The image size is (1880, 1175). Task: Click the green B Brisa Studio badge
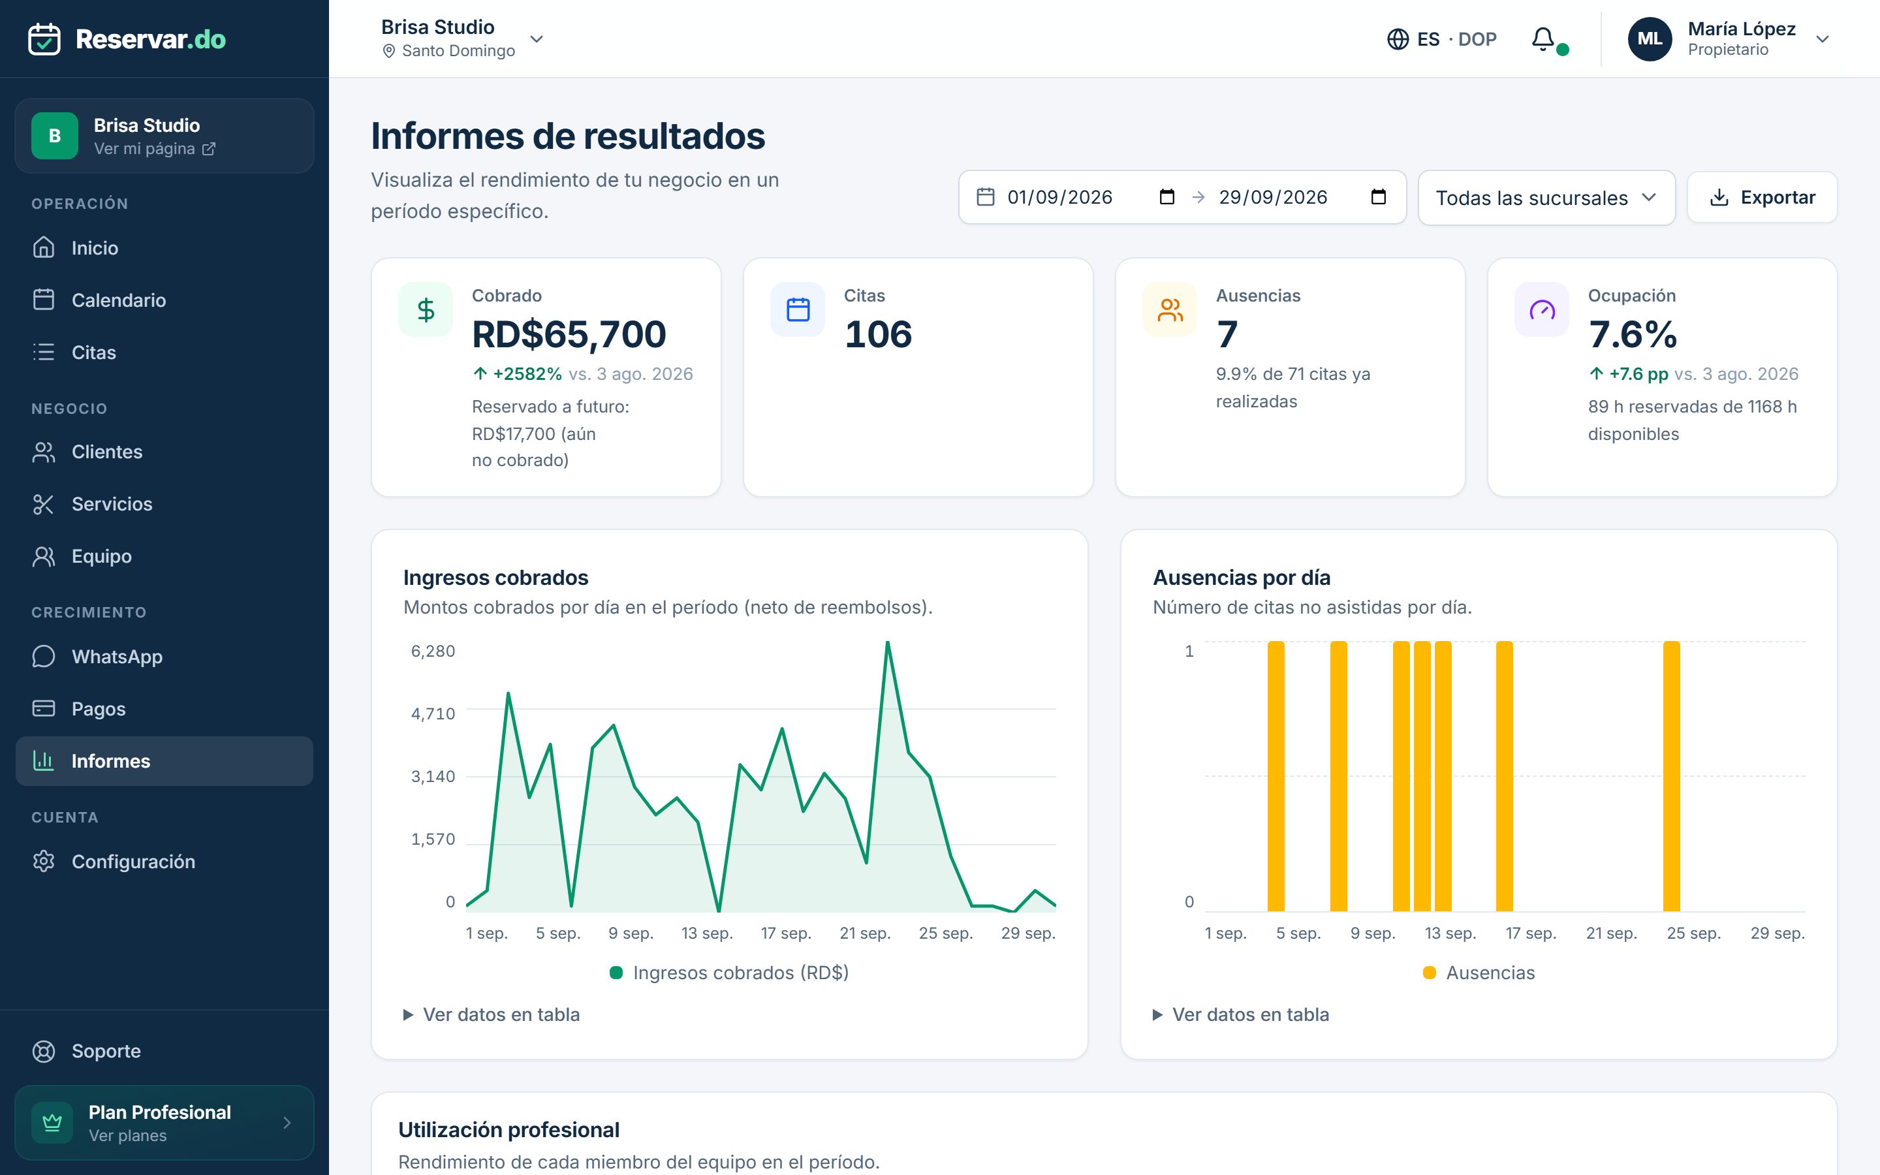tap(54, 136)
